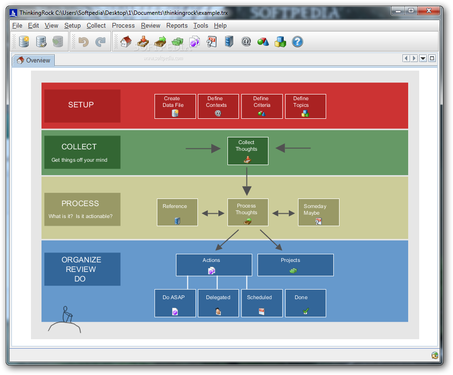This screenshot has height=375, width=453.
Task: Open the Edit menu
Action: pyautogui.click(x=33, y=25)
